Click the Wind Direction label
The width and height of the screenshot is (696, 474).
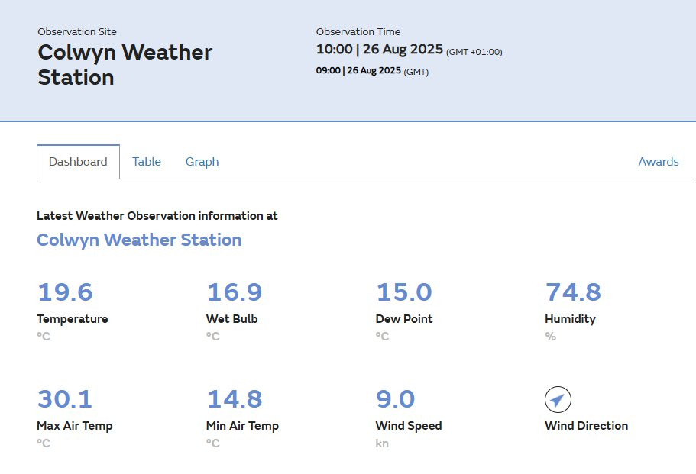586,426
